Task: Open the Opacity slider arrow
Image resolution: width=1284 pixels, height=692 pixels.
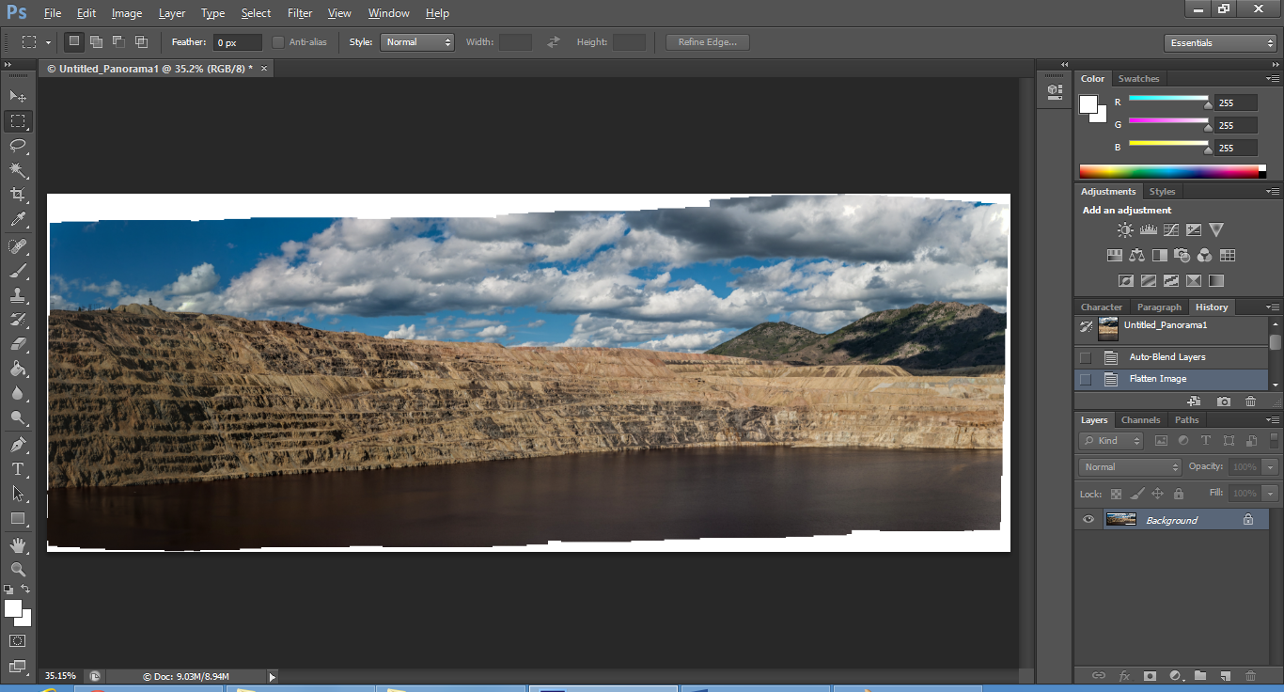Action: (1271, 467)
